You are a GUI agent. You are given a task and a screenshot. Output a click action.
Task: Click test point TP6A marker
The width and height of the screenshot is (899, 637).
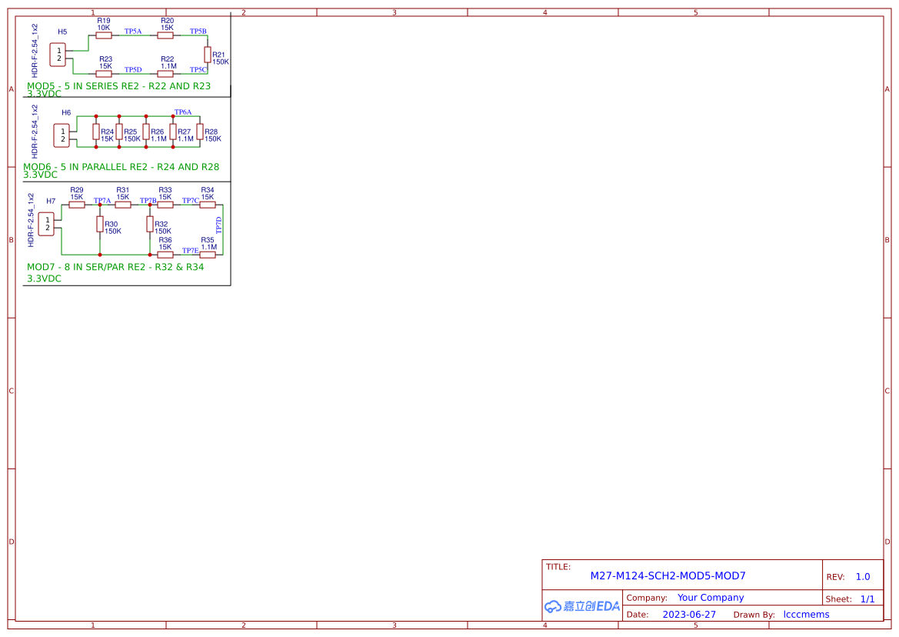pyautogui.click(x=184, y=112)
